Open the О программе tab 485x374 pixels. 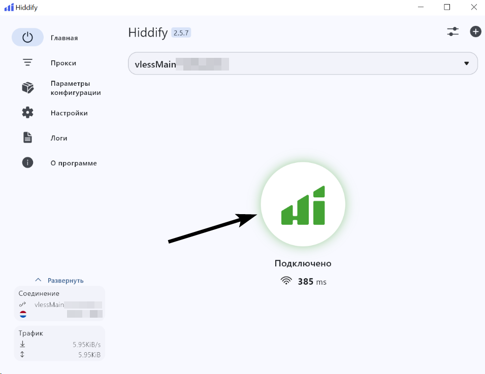(x=74, y=163)
